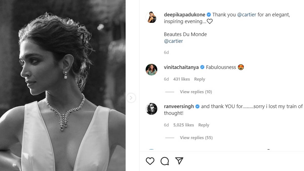Click the comment speech bubble icon
Screen dimensions: 304x171
[x=165, y=161]
